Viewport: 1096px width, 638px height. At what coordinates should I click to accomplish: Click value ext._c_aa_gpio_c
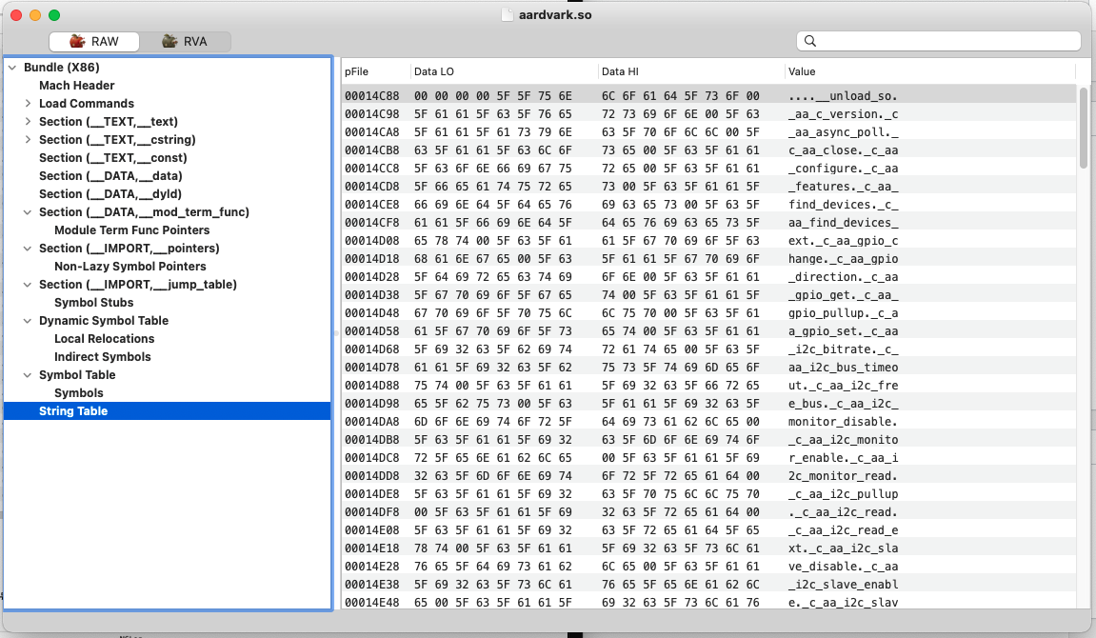[843, 241]
